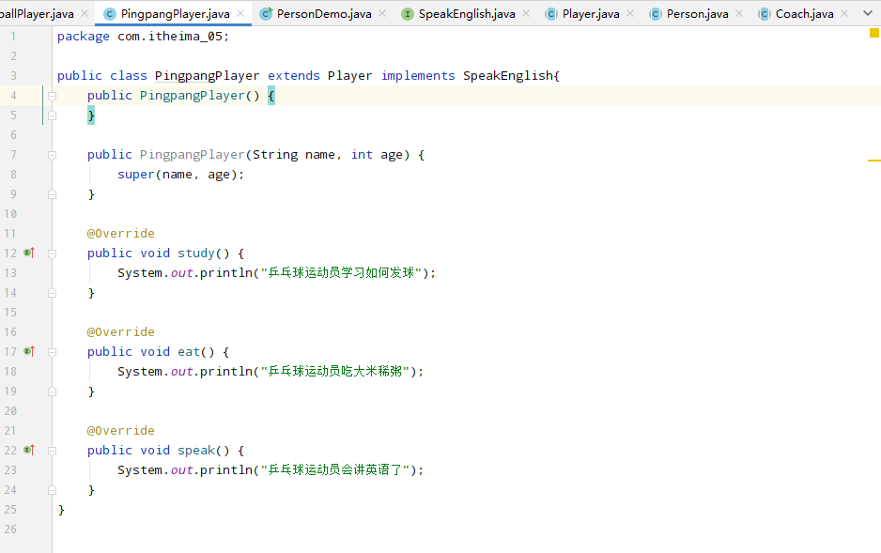This screenshot has height=553, width=881.
Task: Click the override gutter icon on line 17
Action: tap(29, 351)
